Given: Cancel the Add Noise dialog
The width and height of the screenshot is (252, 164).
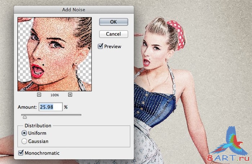Looking at the screenshot, I should (114, 34).
